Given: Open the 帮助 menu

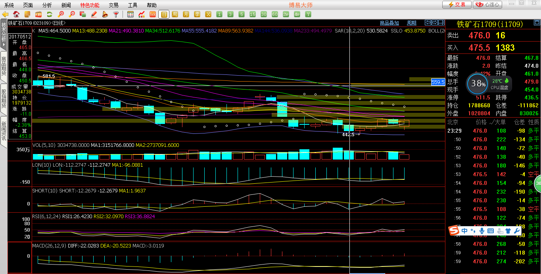Looking at the screenshot, I should click(x=152, y=5).
